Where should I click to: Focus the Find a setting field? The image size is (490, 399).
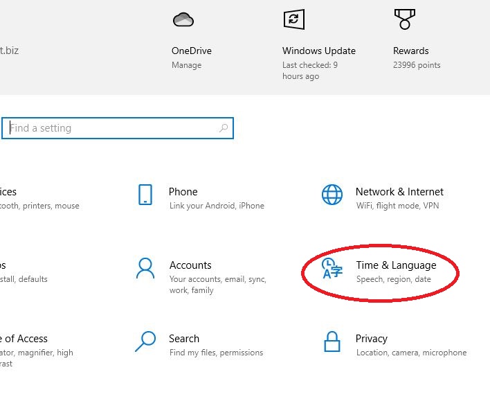click(x=118, y=128)
